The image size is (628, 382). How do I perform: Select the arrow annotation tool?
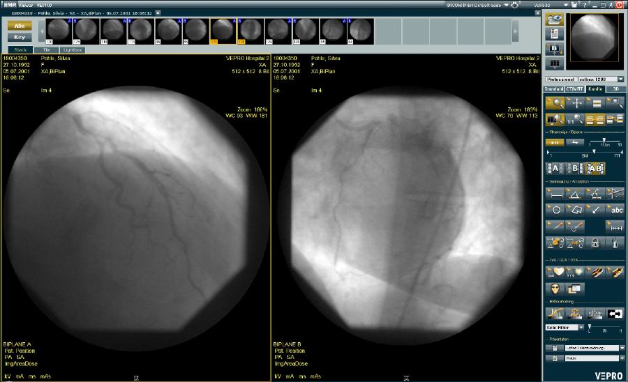click(595, 210)
